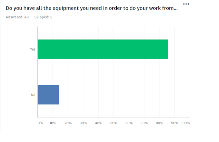Click the 90% axis tick label
Screen dimensions: 219x142
[175, 123]
